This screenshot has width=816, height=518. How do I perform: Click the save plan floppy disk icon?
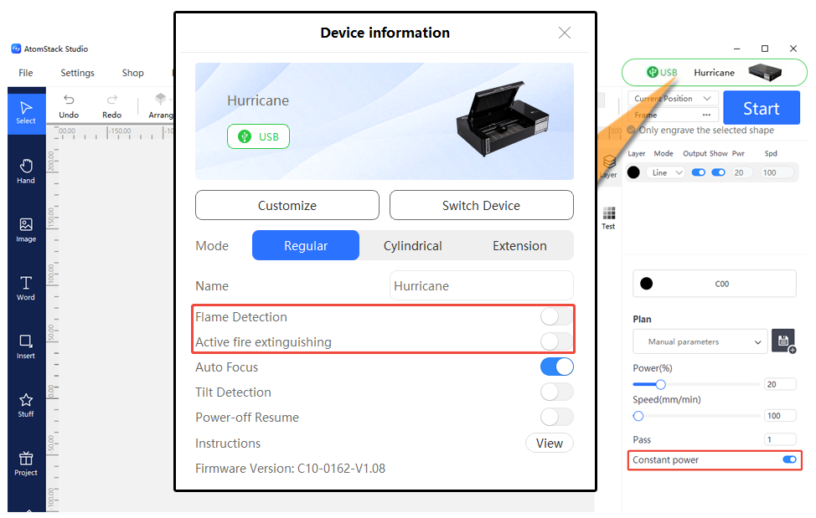[783, 341]
